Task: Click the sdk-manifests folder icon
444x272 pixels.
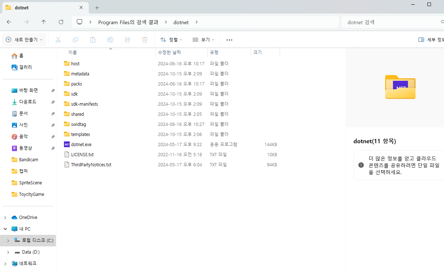Action: click(x=66, y=104)
